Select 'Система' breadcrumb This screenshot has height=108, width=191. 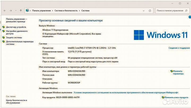85,11
